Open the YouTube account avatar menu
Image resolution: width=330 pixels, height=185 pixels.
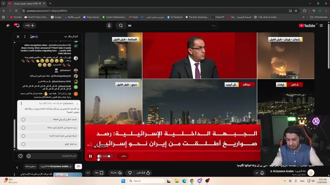click(x=8, y=25)
